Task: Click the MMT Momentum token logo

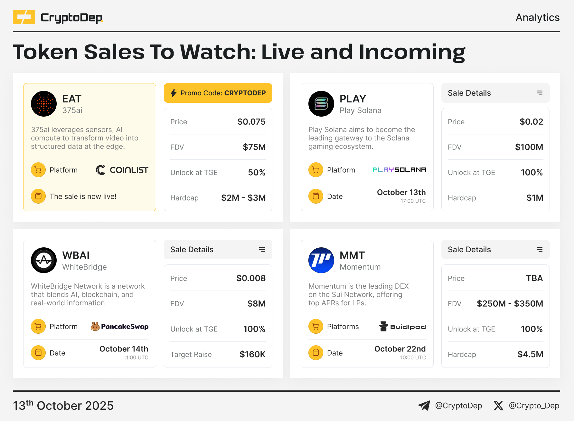Action: [321, 260]
